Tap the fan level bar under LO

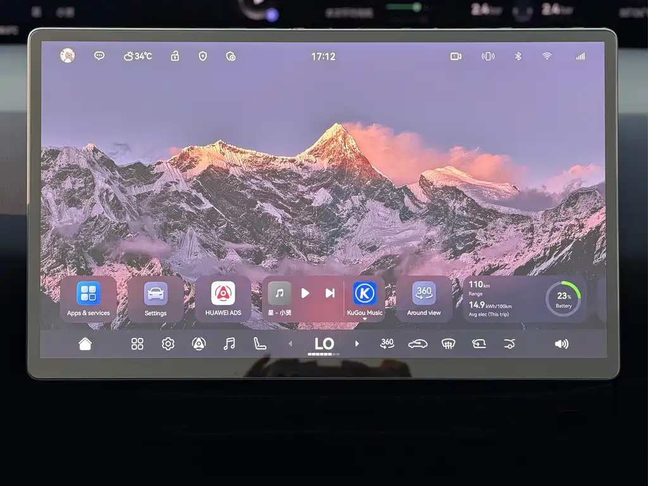(323, 354)
